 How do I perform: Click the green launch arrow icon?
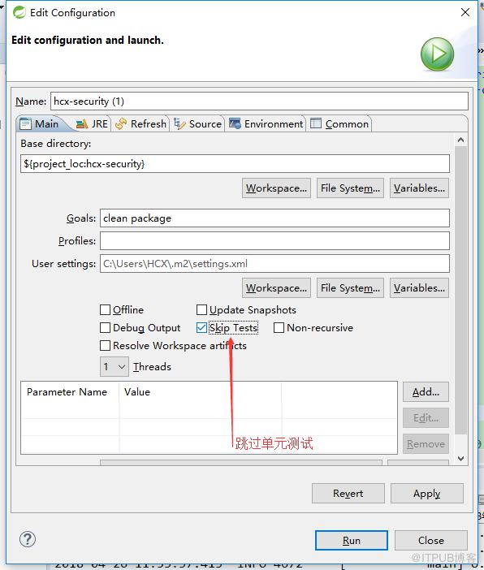(x=437, y=54)
